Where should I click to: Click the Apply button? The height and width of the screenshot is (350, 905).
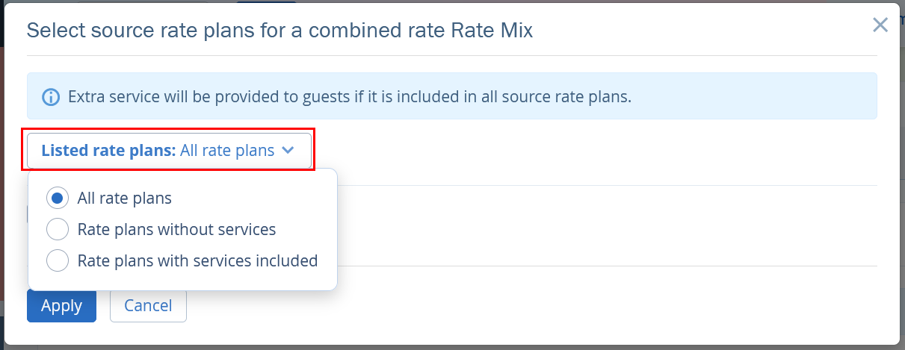click(61, 306)
